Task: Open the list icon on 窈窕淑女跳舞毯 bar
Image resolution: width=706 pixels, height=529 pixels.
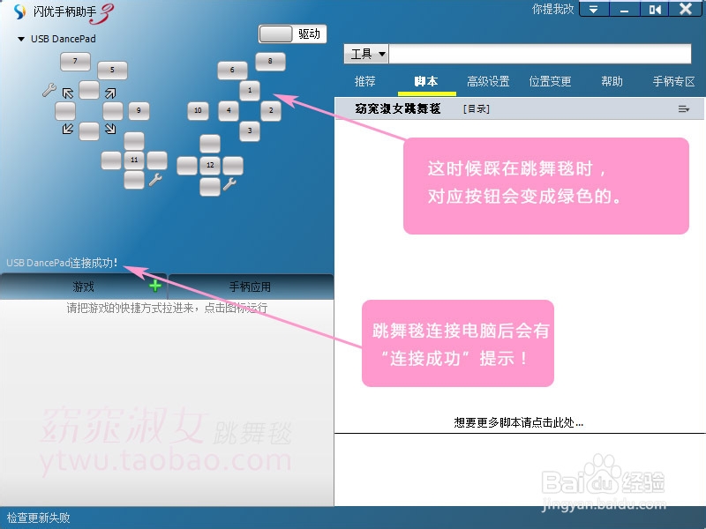Action: click(x=684, y=108)
